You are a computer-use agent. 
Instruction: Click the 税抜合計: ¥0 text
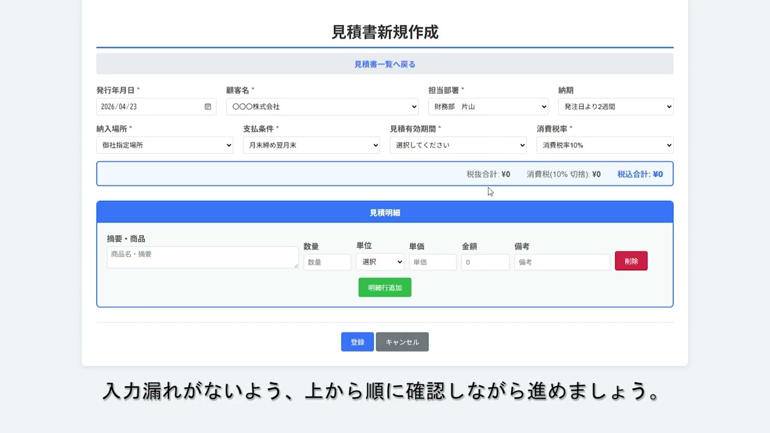(488, 174)
